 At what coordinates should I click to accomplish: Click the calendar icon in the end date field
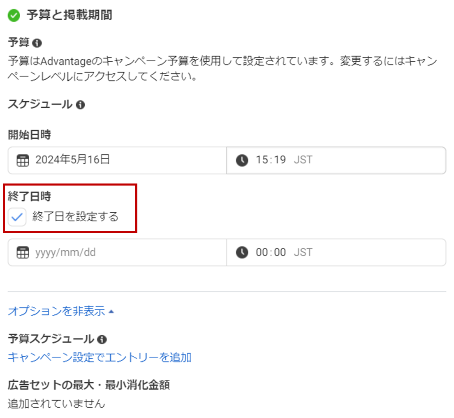pyautogui.click(x=23, y=252)
